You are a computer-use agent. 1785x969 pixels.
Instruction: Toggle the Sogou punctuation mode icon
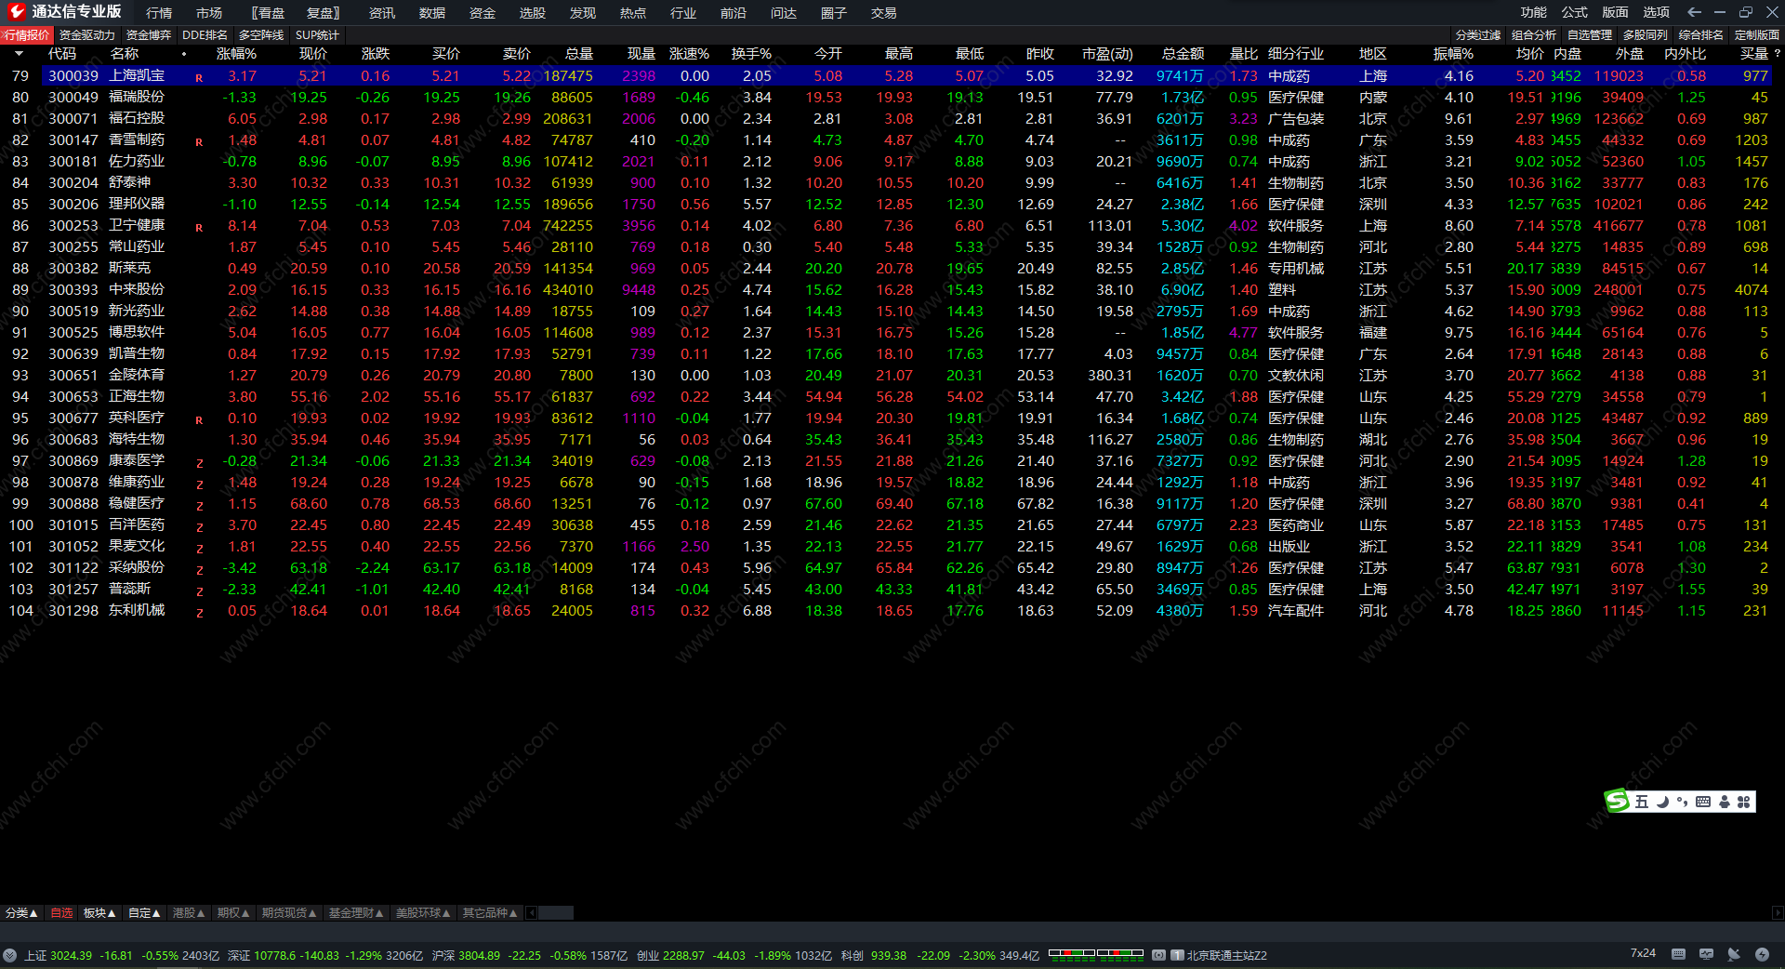(x=1682, y=802)
